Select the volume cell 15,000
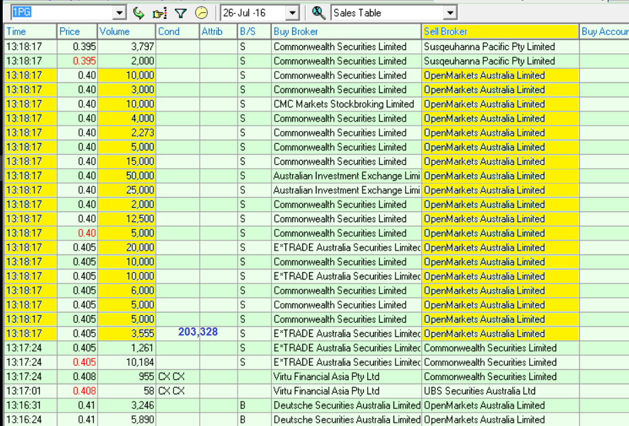629x426 pixels. 126,161
